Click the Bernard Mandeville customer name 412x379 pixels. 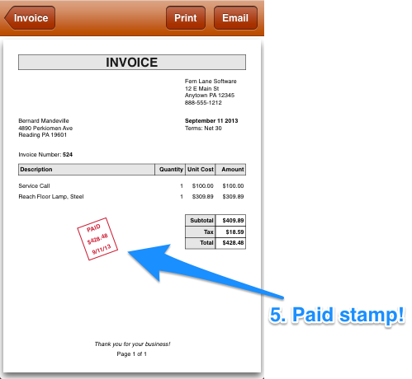pos(44,121)
